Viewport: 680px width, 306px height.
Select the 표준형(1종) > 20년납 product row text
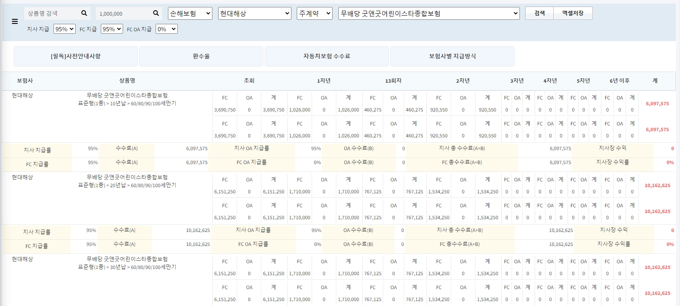click(x=127, y=185)
